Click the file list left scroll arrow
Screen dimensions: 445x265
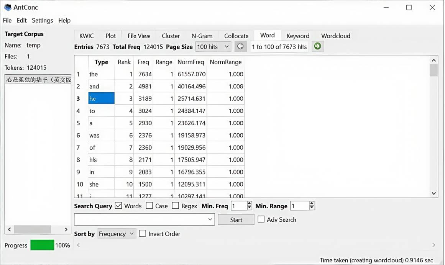10,229
